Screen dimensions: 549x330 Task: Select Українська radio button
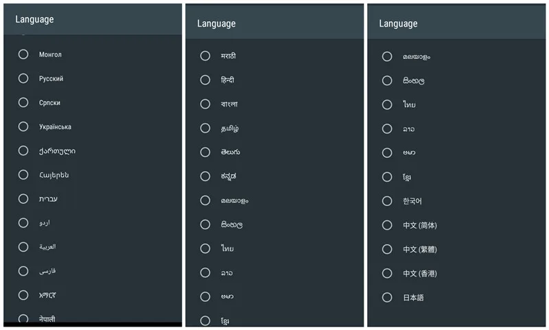coord(23,126)
